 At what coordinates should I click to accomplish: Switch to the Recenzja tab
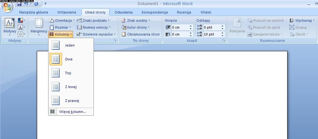[184, 12]
